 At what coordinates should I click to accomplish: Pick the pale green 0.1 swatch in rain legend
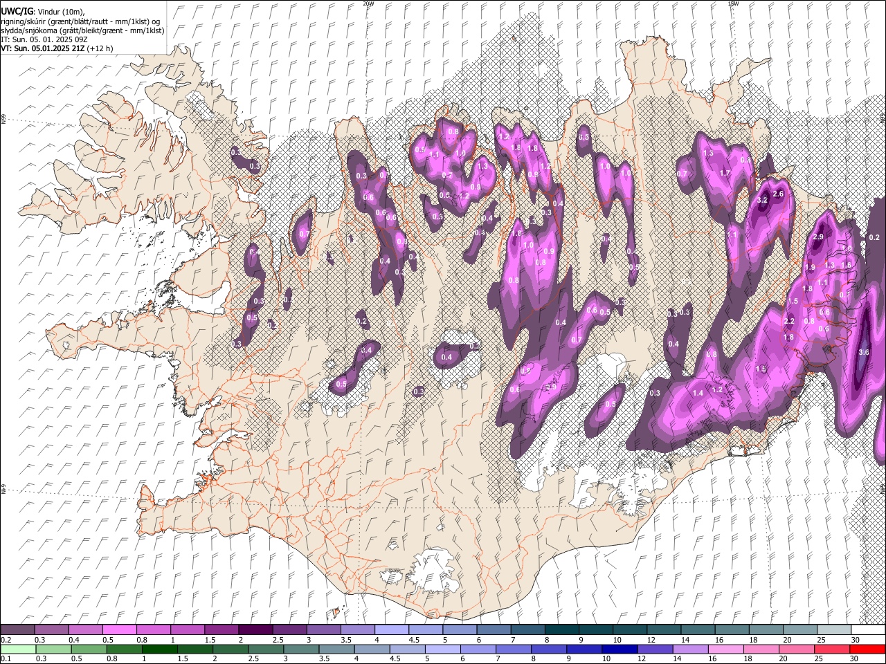(17, 649)
